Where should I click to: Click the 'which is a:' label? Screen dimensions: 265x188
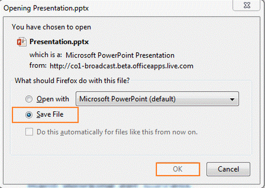(45, 55)
